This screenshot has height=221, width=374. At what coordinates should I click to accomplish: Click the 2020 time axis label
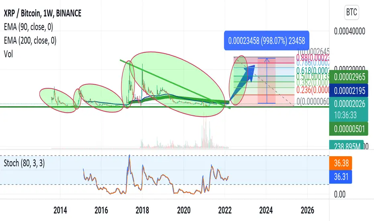coord(184,210)
